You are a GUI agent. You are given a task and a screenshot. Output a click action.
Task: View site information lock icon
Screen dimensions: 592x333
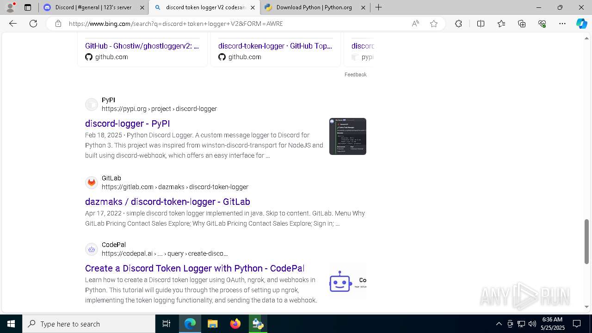click(58, 24)
